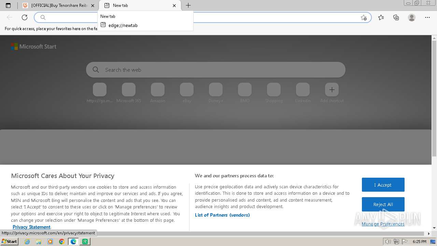Open the List of Partners (vendors) link
Viewport: 437px width, 246px height.
222,215
